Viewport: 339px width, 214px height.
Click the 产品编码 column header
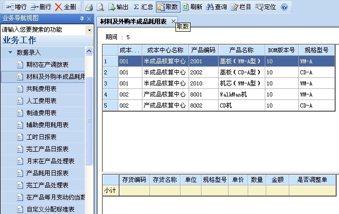coord(203,50)
